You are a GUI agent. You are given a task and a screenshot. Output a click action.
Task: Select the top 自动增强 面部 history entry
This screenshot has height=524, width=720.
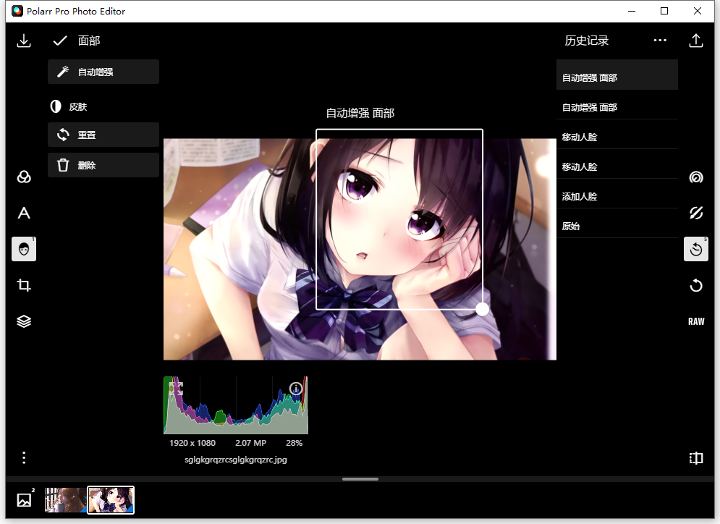(617, 75)
